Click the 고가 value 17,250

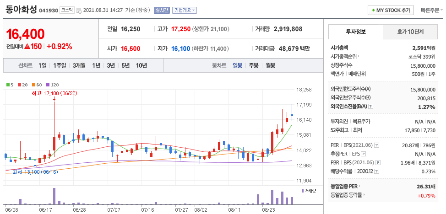coord(181,29)
